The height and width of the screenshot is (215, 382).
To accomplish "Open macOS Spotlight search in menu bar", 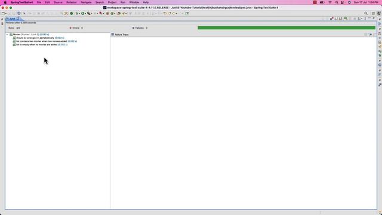I will coord(337,2).
